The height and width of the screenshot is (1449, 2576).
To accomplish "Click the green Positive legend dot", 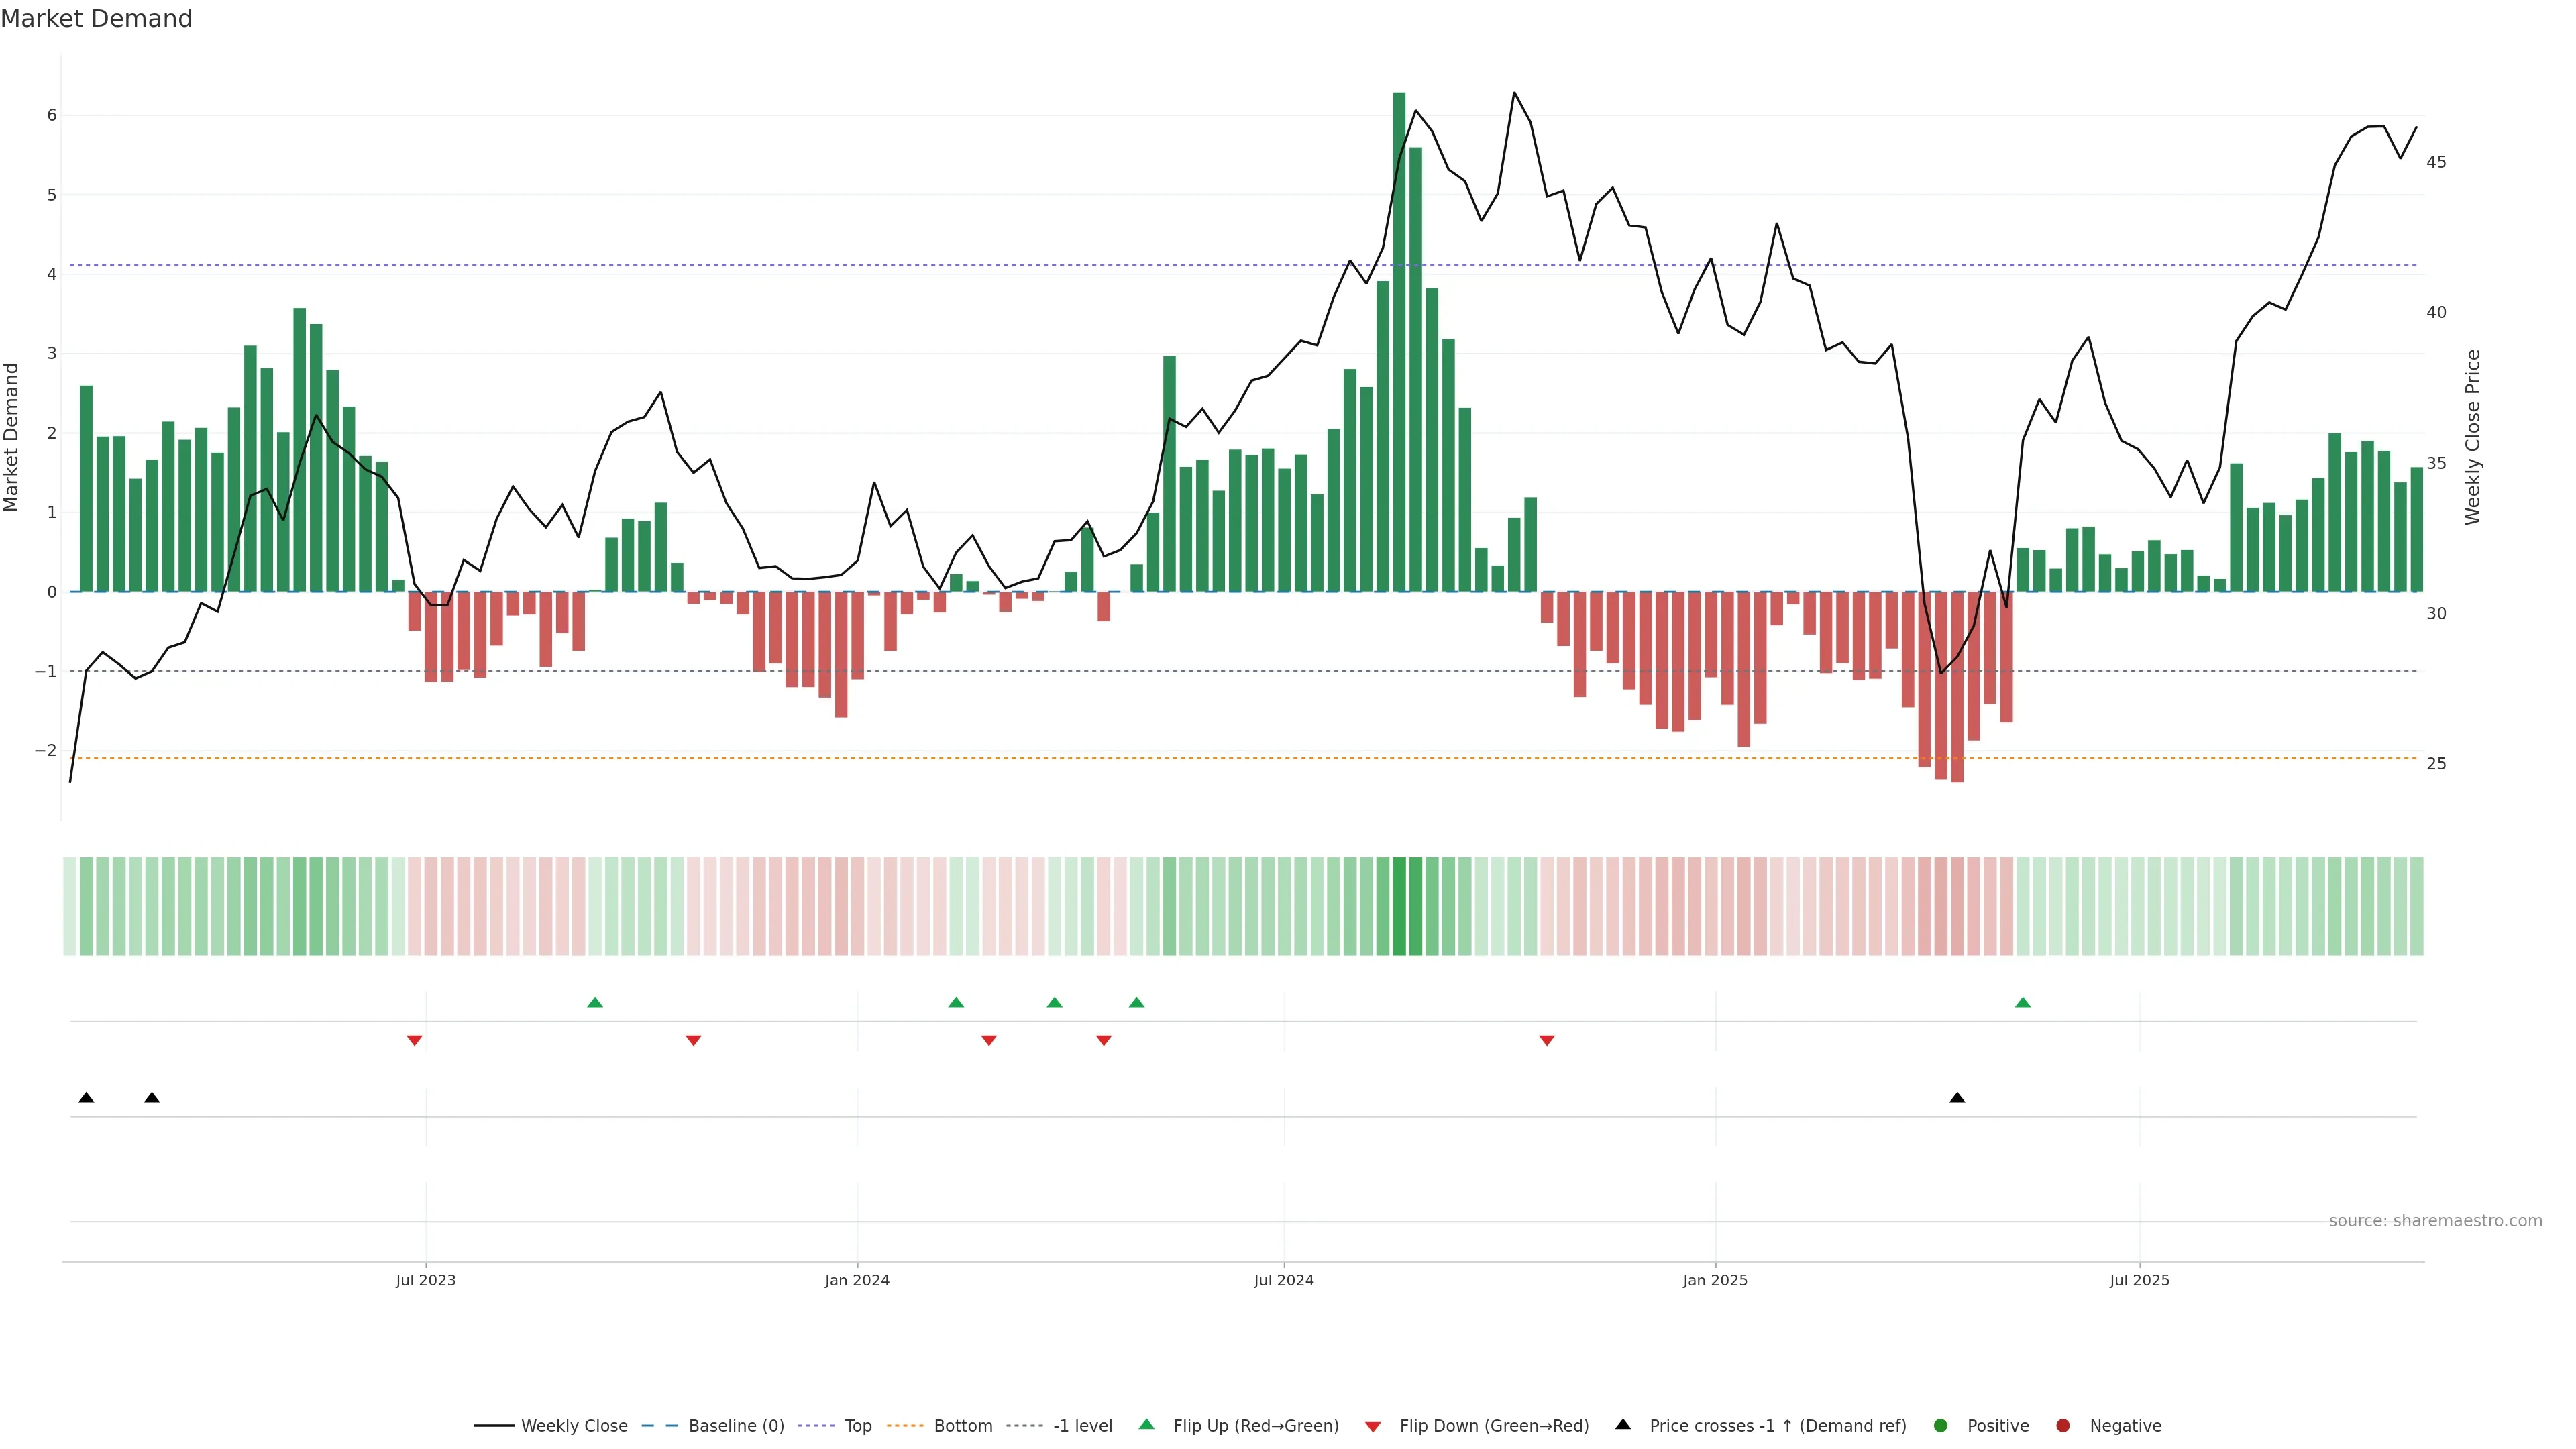I will click(x=1941, y=1426).
